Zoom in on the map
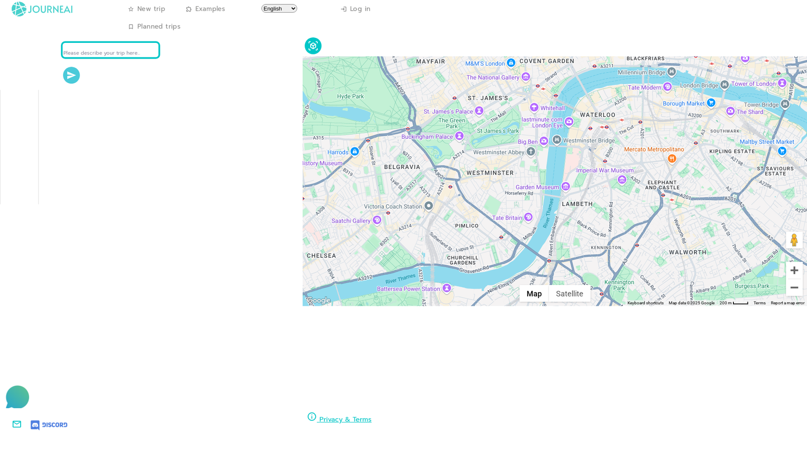 click(794, 270)
